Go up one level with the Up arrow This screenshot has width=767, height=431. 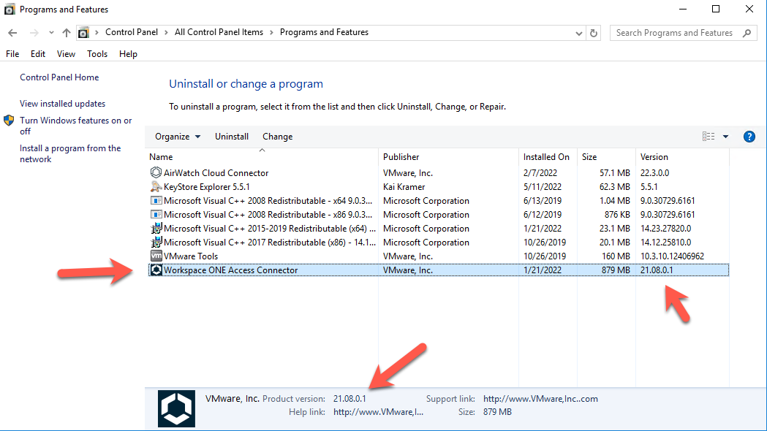(67, 33)
